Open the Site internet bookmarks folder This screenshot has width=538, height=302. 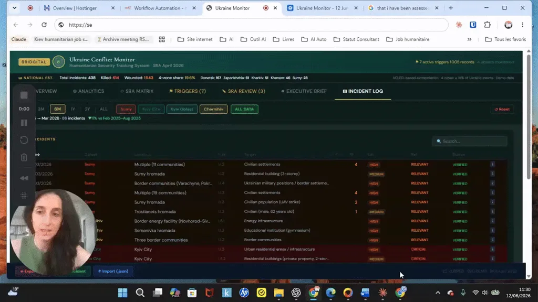coord(195,39)
